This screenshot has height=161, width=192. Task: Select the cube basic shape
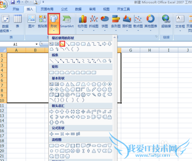pos(51,95)
